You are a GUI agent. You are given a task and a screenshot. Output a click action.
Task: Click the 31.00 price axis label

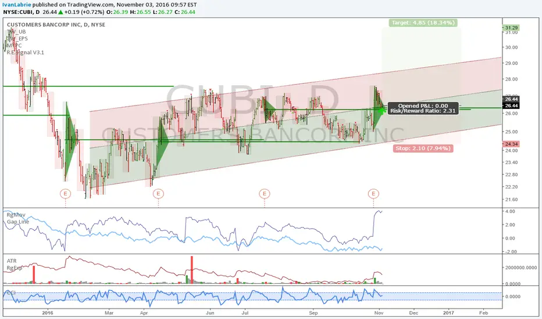coord(511,32)
